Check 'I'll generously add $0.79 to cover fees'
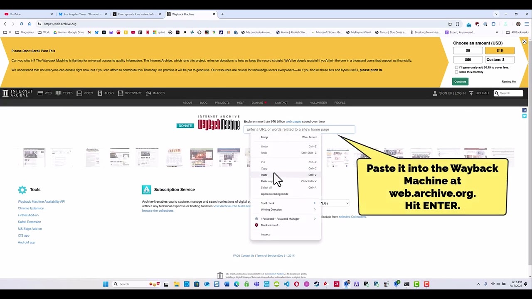 [x=456, y=67]
